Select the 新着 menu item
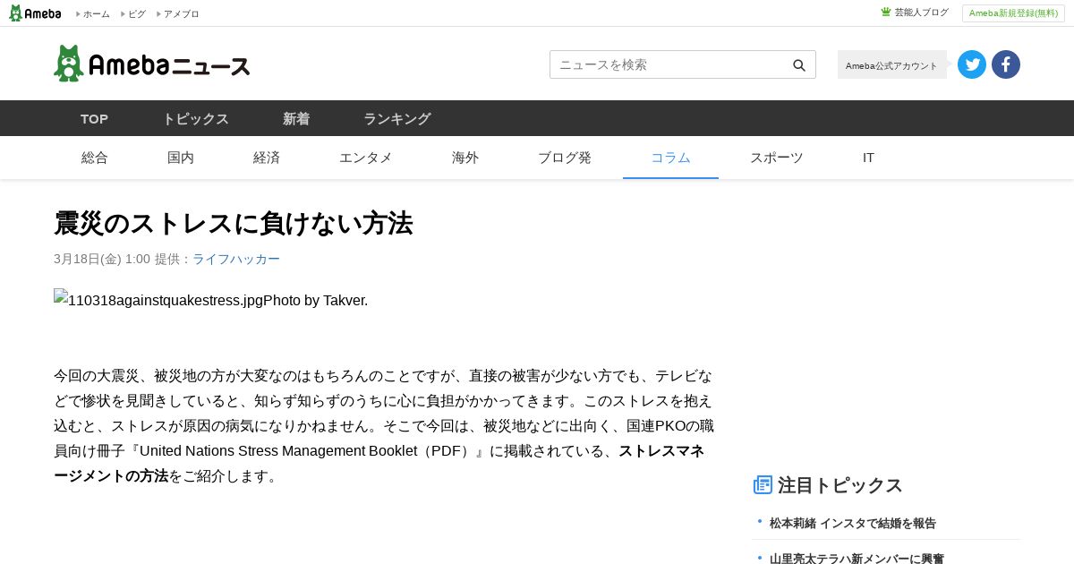This screenshot has height=564, width=1074. [296, 118]
